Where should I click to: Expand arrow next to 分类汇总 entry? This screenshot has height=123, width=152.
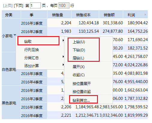point(63,57)
